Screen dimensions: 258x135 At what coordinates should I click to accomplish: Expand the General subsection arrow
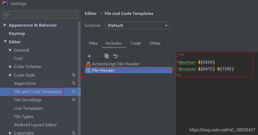point(10,50)
